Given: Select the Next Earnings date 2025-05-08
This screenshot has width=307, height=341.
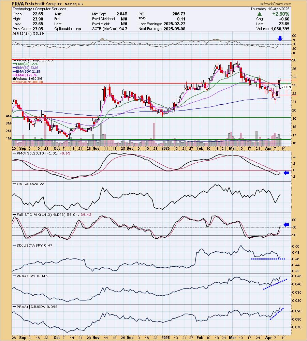Looking at the screenshot, I should tap(175, 29).
